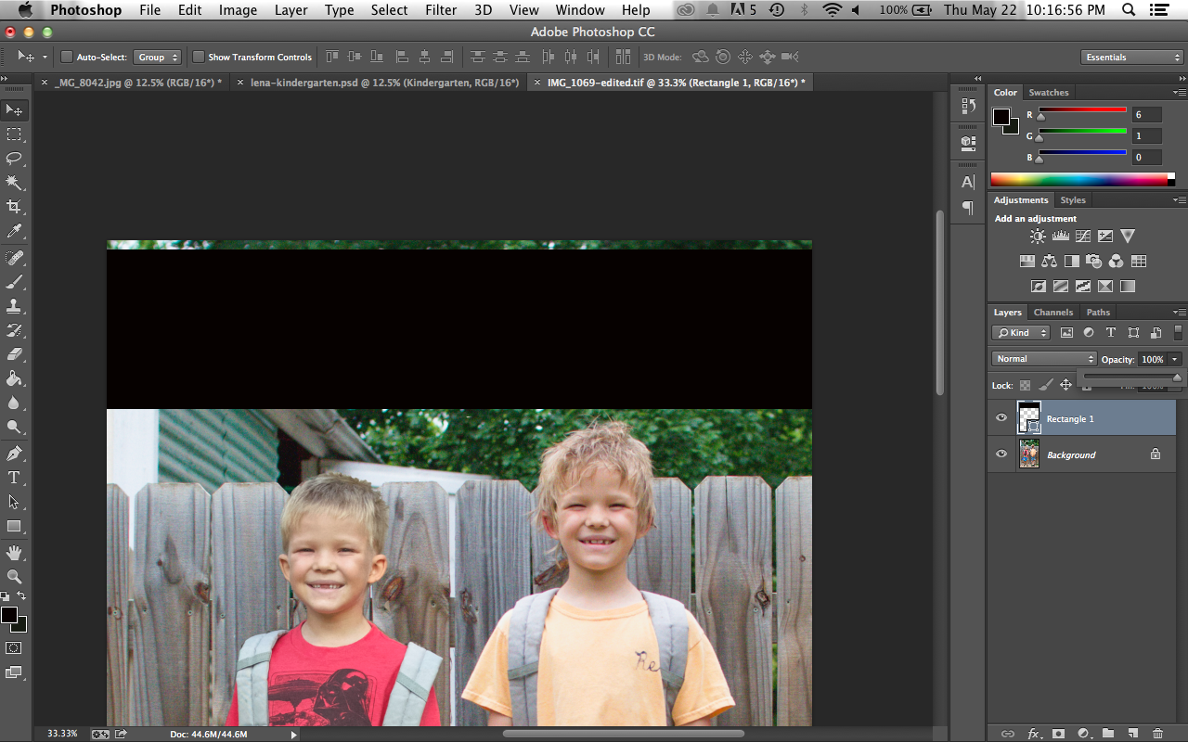Choose the Horizontal Type tool
Viewport: 1188px width, 742px height.
[x=14, y=478]
